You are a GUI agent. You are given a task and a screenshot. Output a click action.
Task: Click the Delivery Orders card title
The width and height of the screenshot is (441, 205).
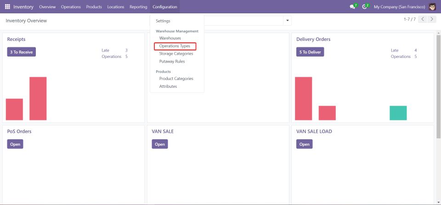pos(313,40)
